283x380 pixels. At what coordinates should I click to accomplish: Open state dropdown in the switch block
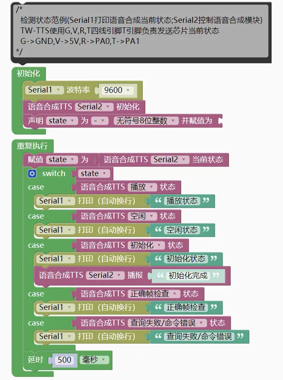coord(94,174)
